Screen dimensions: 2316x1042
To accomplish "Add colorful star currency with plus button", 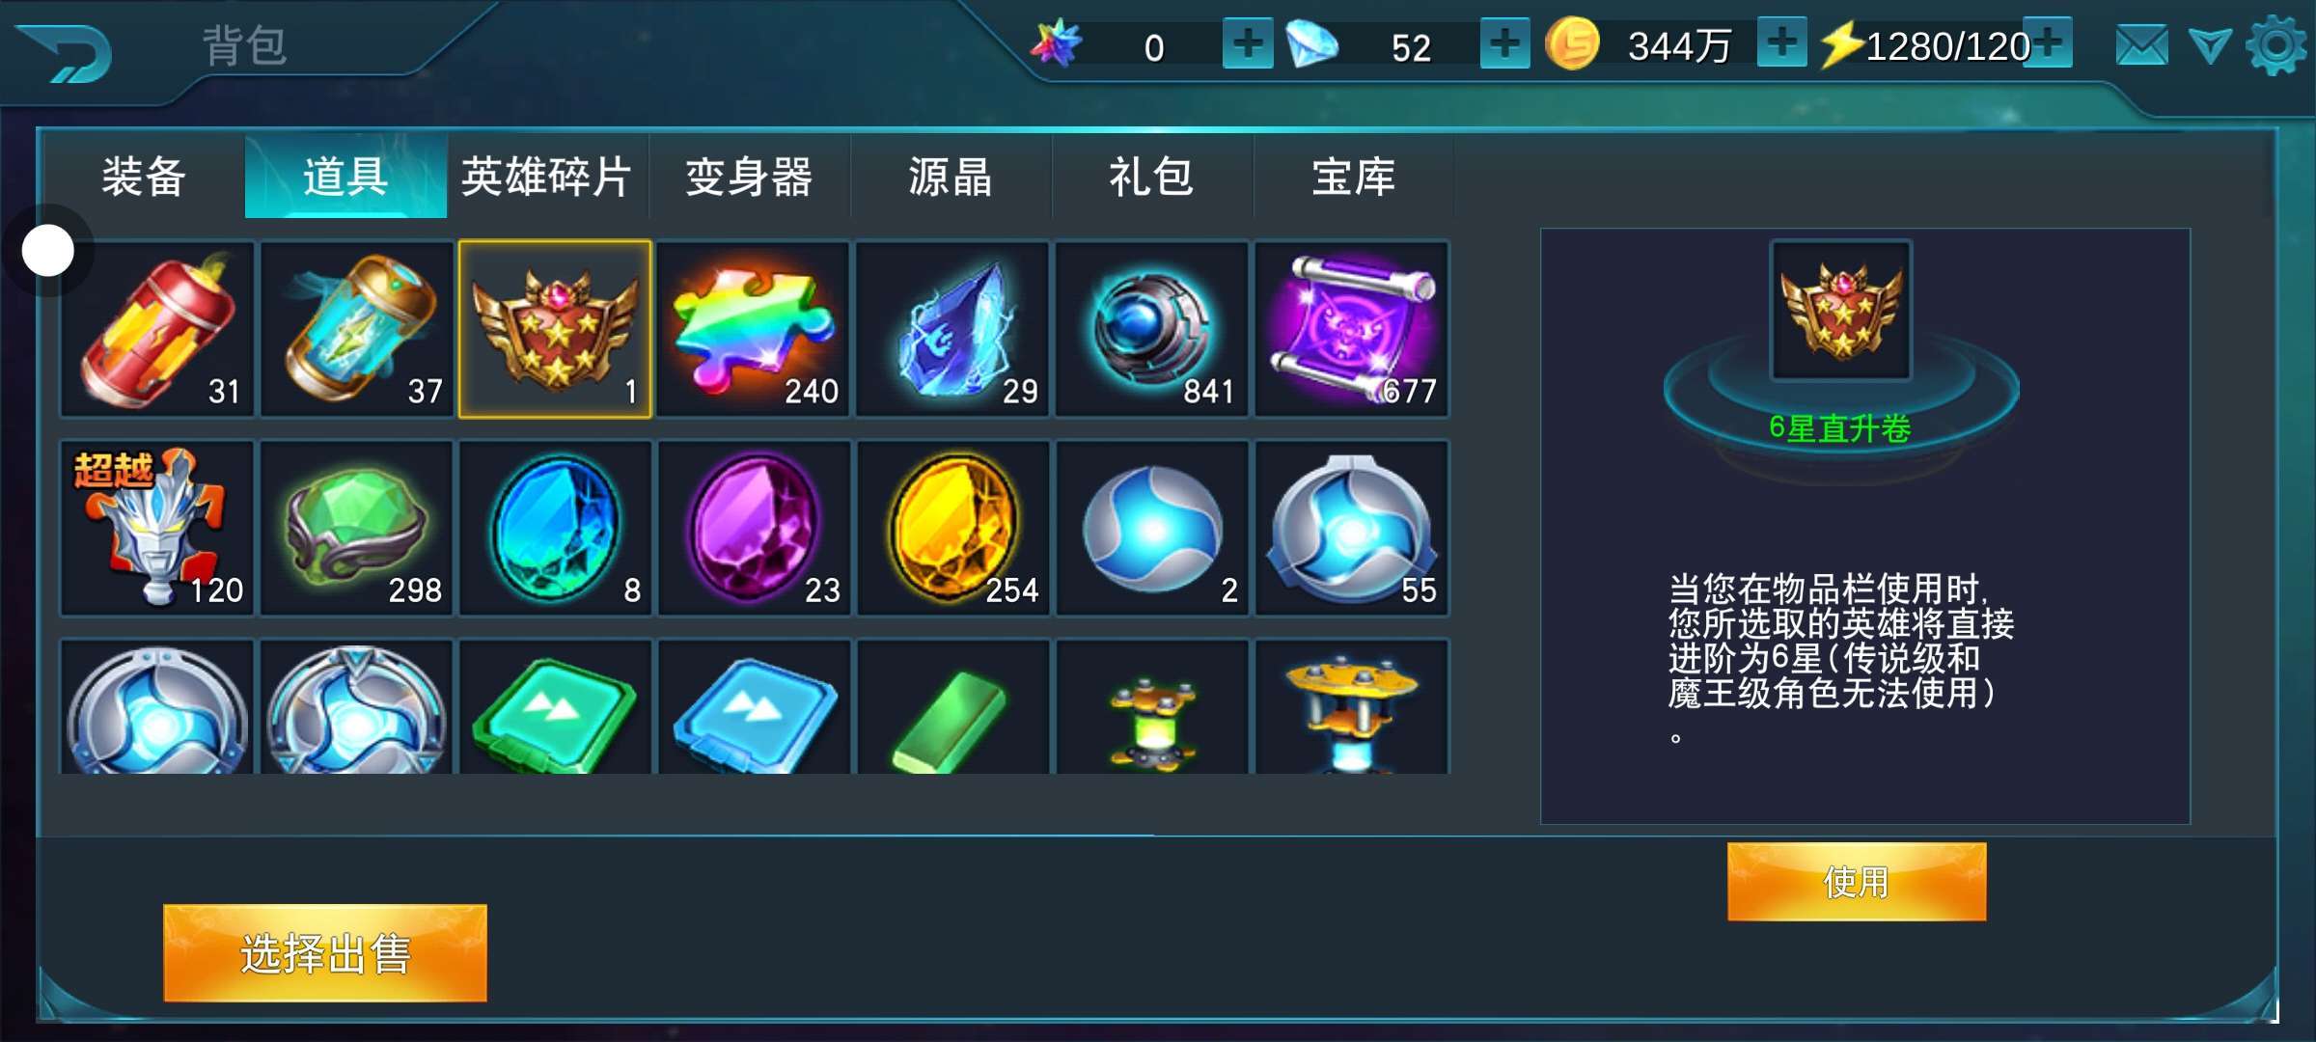I will click(x=1248, y=43).
